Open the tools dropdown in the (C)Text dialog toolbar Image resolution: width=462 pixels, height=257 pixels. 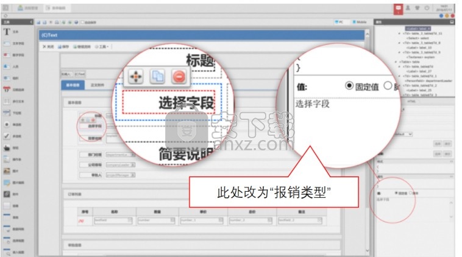tap(102, 46)
